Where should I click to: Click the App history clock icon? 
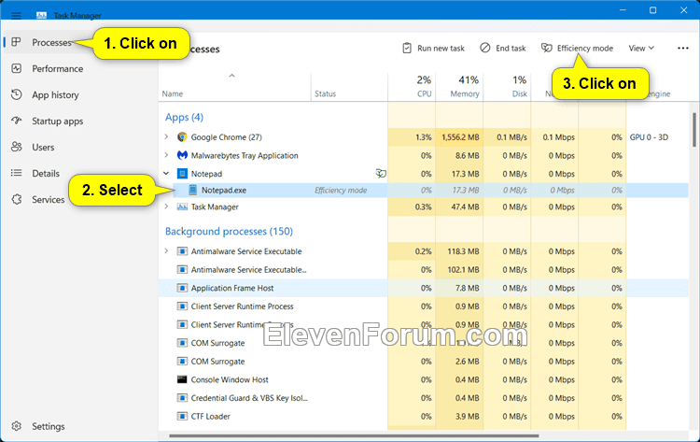click(17, 94)
